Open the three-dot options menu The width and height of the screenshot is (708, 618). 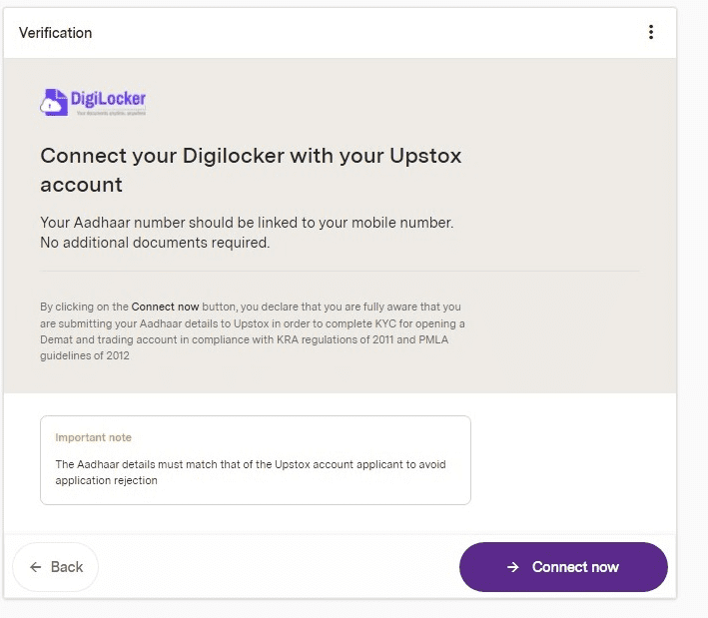point(651,32)
